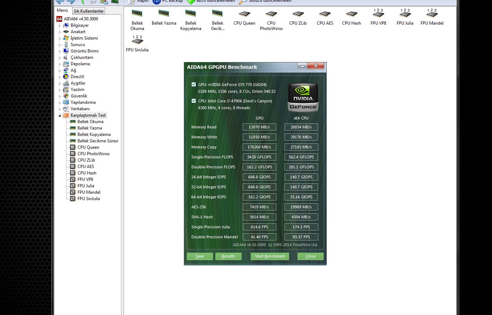Click the GPU Memory Read value 12070 MB/s
The width and height of the screenshot is (492, 315).
(260, 127)
